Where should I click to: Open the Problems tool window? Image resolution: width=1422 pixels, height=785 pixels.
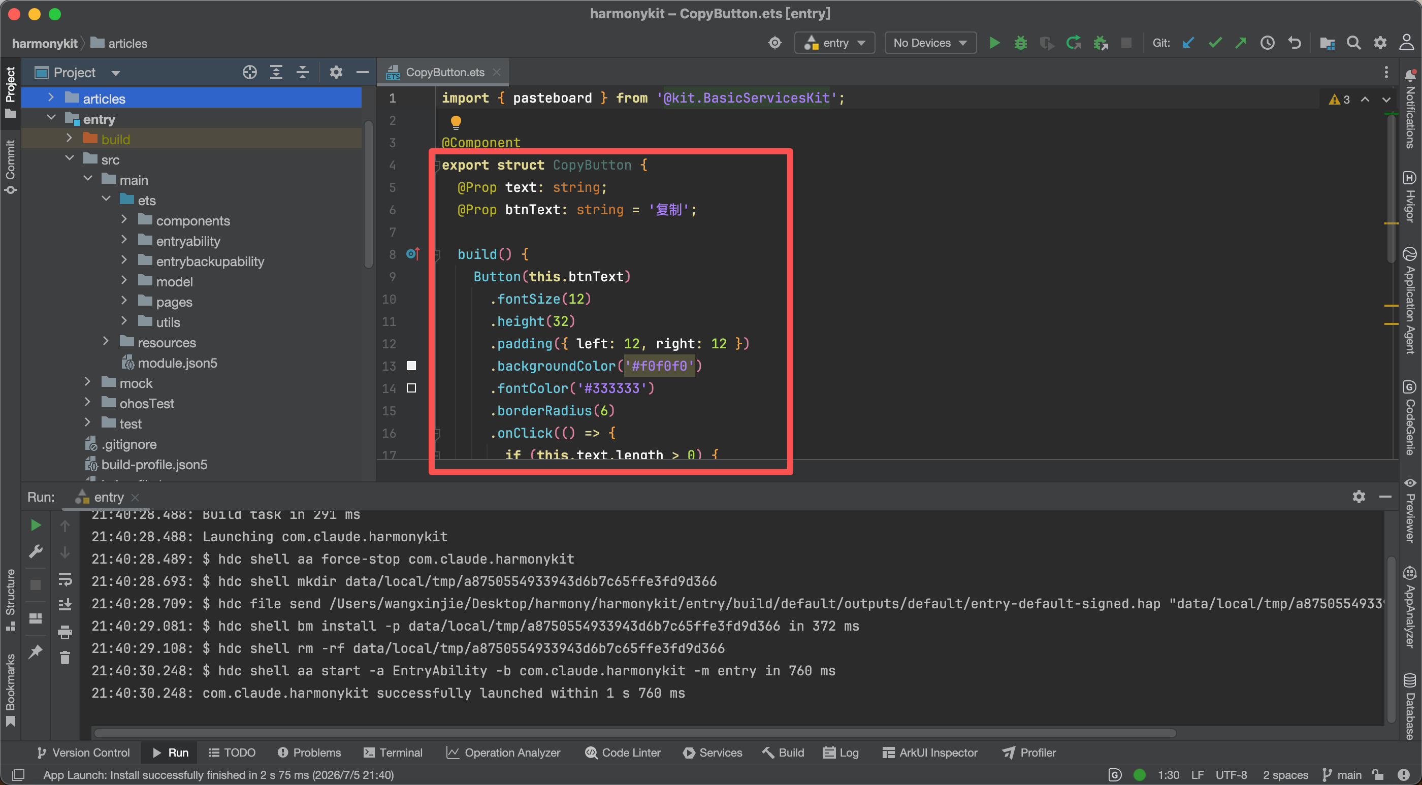(309, 753)
